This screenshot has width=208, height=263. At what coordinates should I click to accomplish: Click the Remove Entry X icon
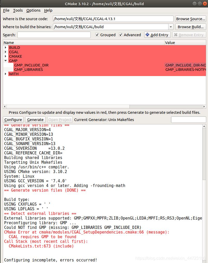point(176,35)
